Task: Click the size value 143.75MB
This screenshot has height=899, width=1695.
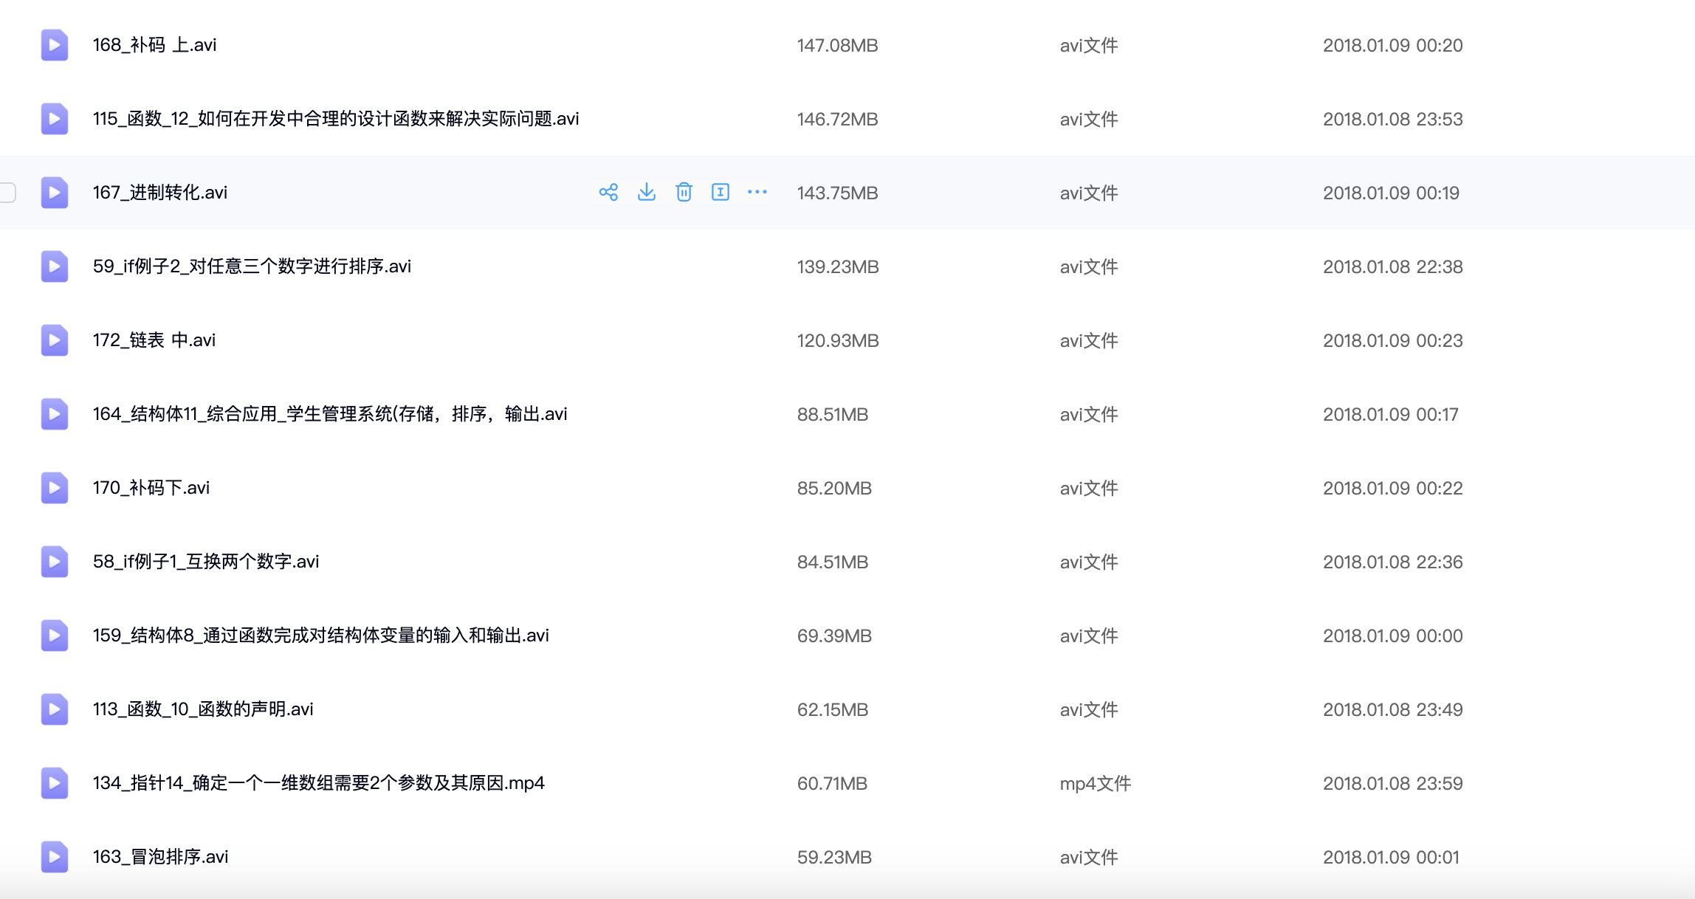Action: tap(837, 193)
